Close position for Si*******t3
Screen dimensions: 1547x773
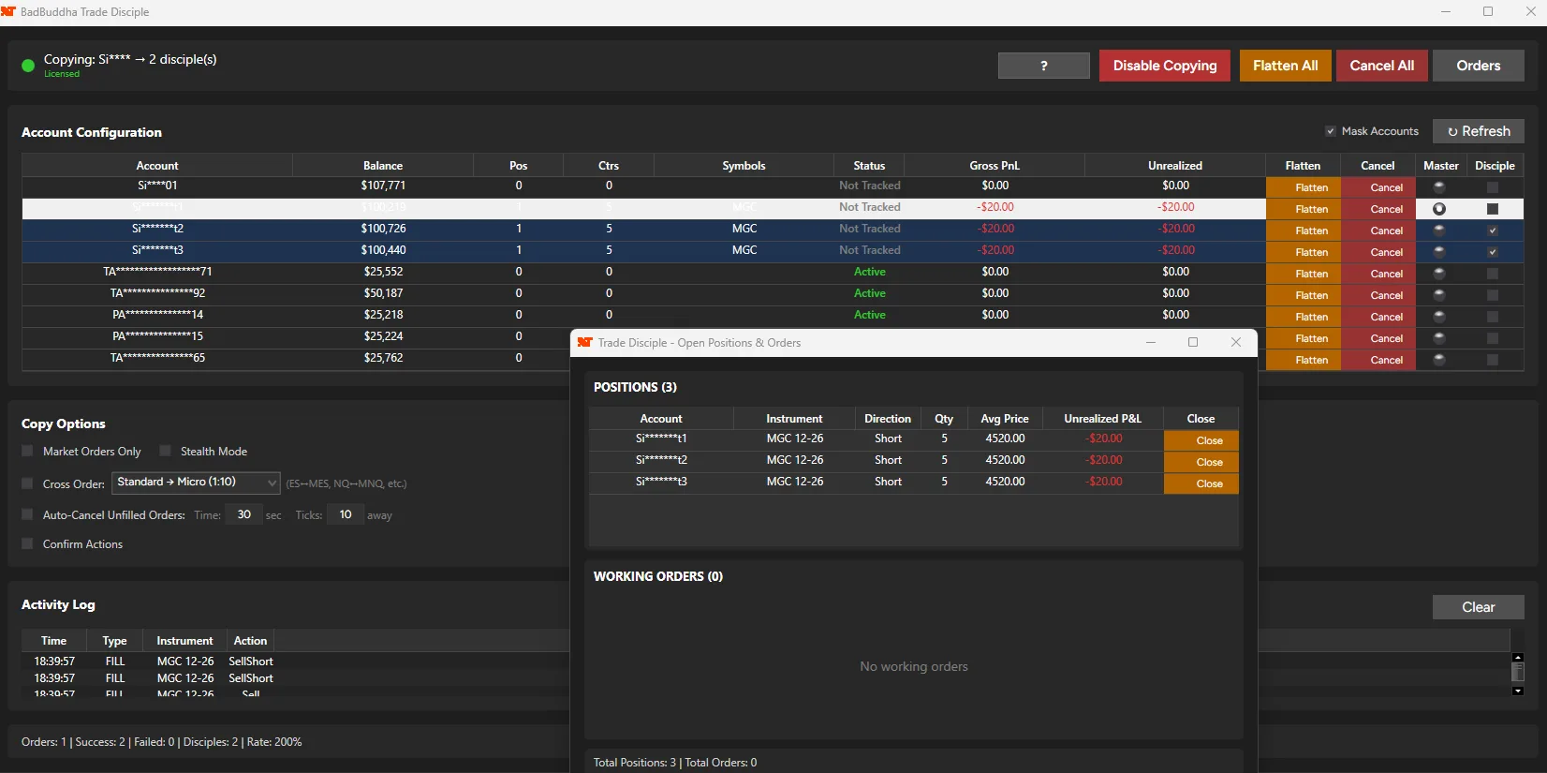1201,483
